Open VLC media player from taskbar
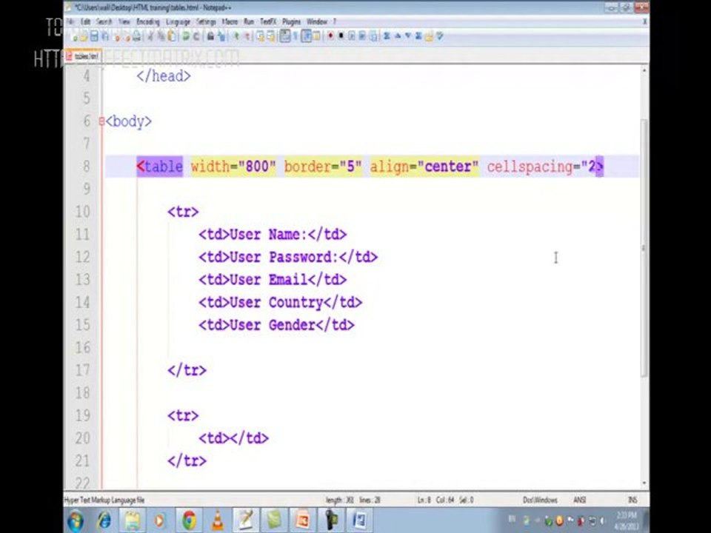The image size is (711, 533). (218, 520)
